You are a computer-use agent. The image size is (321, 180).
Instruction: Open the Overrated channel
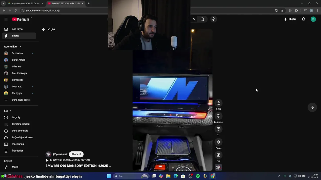click(x=19, y=86)
